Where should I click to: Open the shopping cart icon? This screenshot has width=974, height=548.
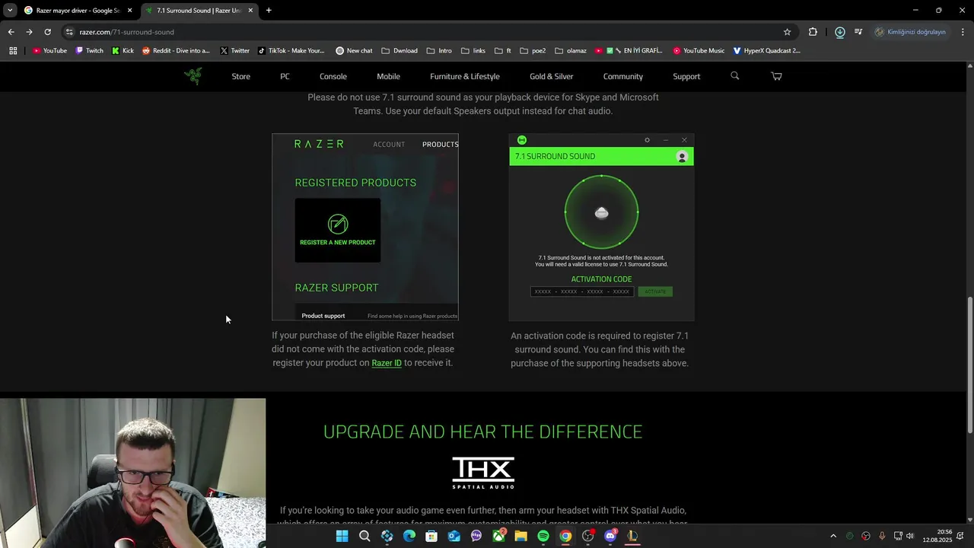776,76
